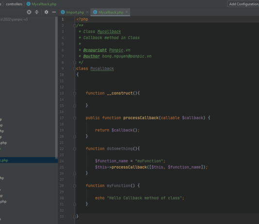Collapse the doc comment fold at line 2
Image resolution: width=259 pixels, height=224 pixels.
click(x=75, y=25)
